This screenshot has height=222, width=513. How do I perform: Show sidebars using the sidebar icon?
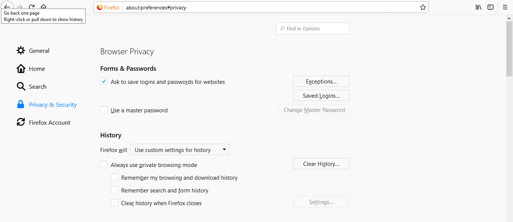490,7
